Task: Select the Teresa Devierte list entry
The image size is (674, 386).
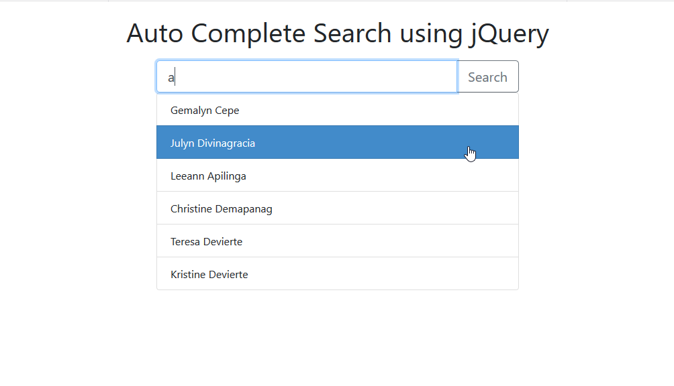Action: (x=338, y=241)
